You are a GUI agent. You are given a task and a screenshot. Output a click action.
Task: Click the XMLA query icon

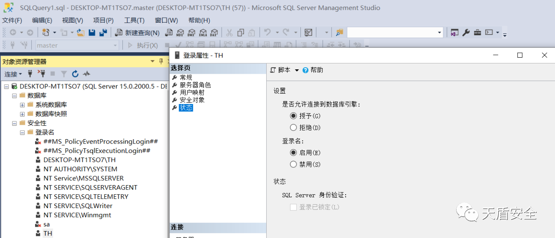203,33
